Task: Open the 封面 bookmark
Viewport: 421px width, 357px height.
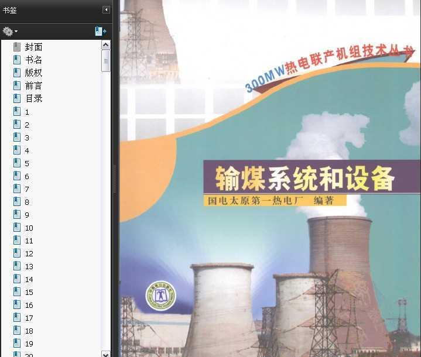Action: [x=33, y=47]
